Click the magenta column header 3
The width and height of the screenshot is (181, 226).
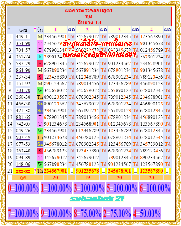[x=119, y=30]
